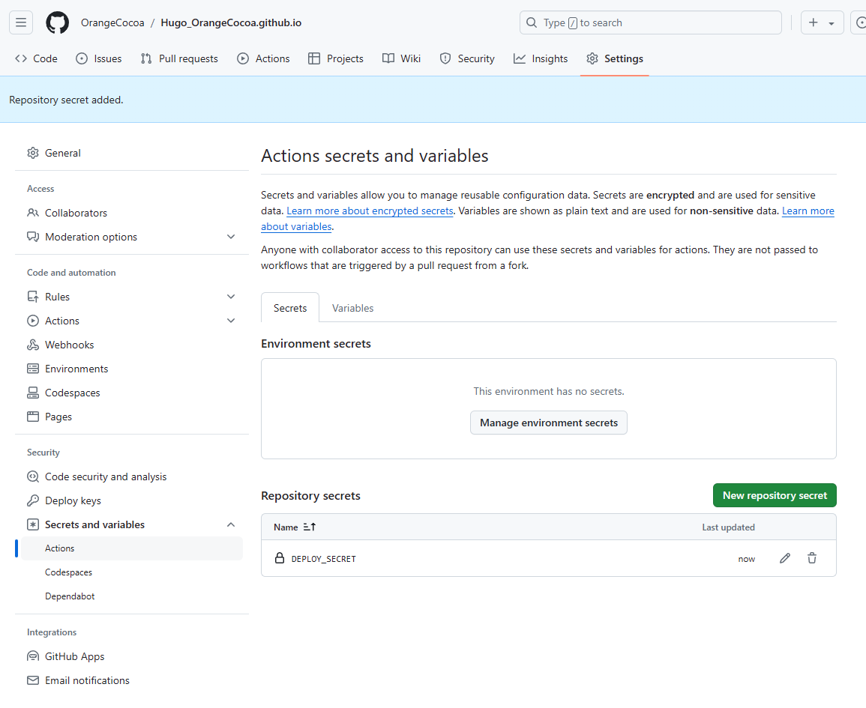Screen dimensions: 866x708
Task: Click the Deploy keys key icon
Action: pyautogui.click(x=33, y=500)
